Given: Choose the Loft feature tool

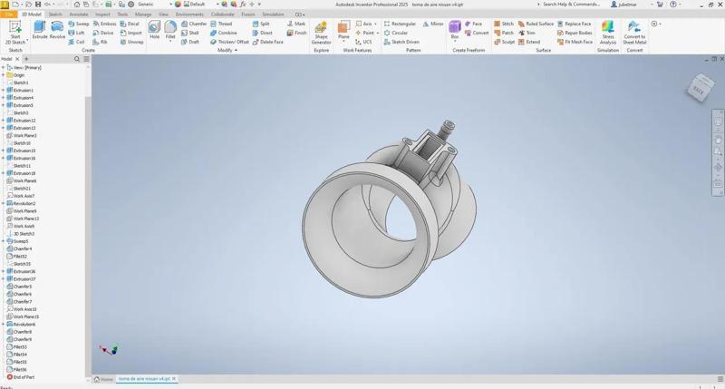Looking at the screenshot, I should click(76, 33).
